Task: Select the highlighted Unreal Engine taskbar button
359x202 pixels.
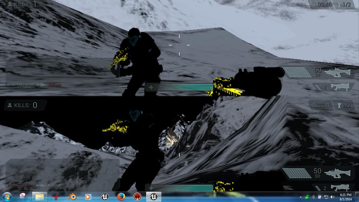Action: pyautogui.click(x=154, y=197)
